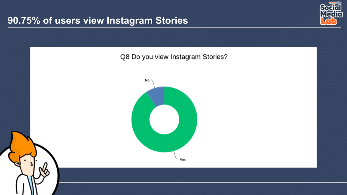
Task: Click the "90.75%" figure in the title
Action: (24, 21)
